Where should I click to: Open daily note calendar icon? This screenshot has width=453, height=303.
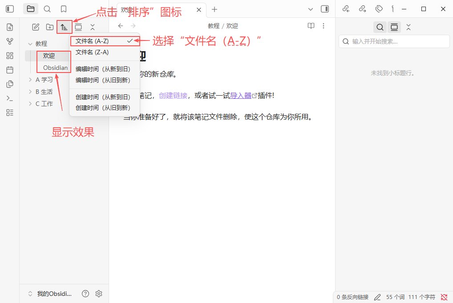click(x=10, y=69)
